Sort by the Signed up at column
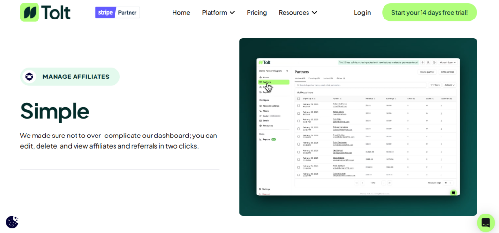 [x=309, y=99]
